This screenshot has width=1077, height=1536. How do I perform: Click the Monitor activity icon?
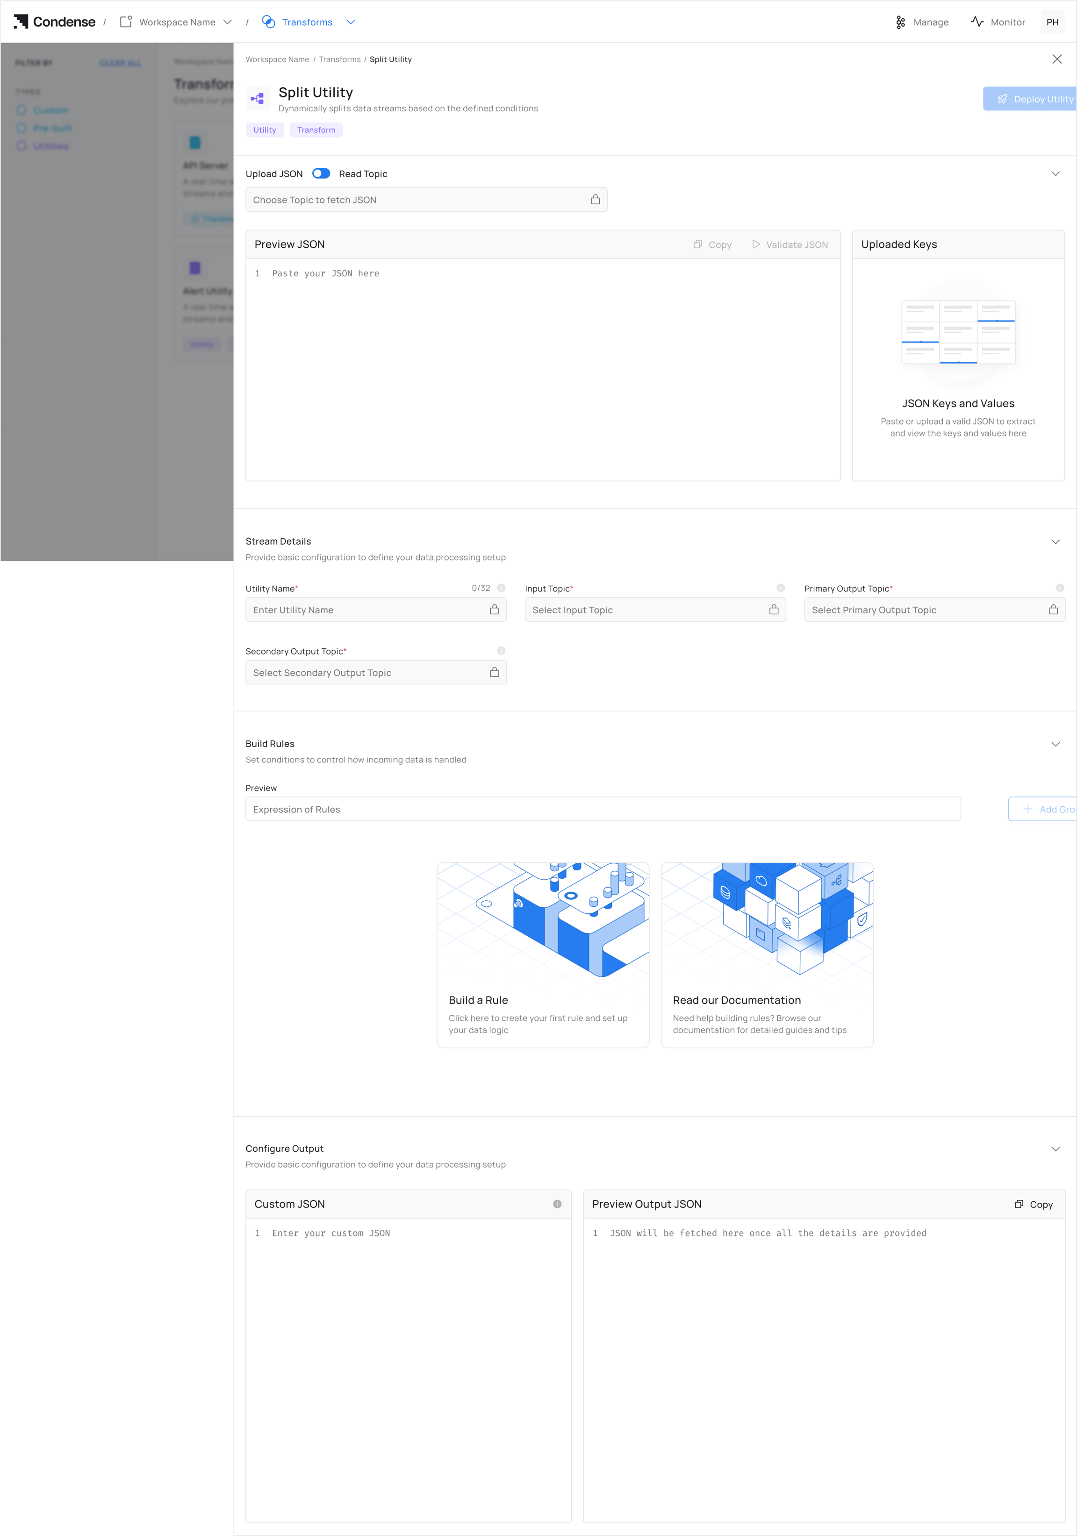click(x=977, y=22)
